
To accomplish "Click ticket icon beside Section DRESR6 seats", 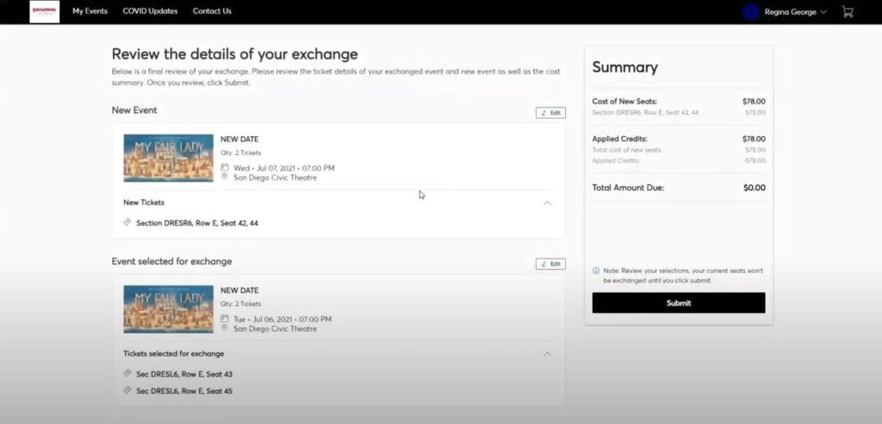I will (127, 222).
